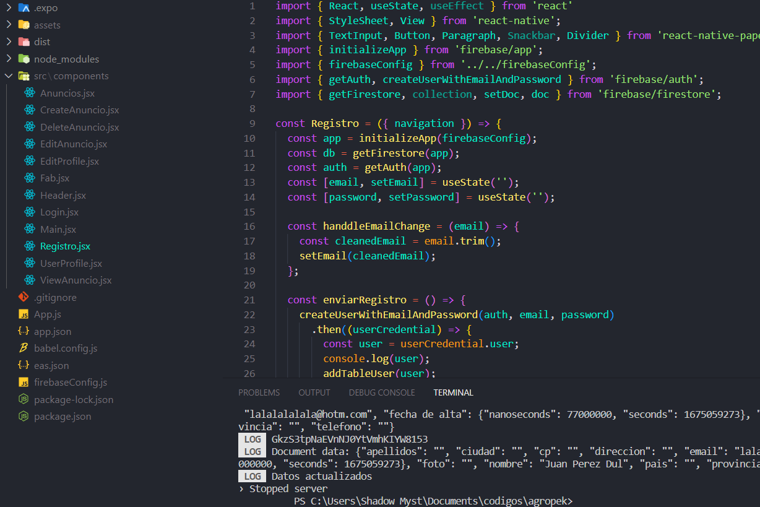Image resolution: width=760 pixels, height=507 pixels.
Task: Open App.js file
Action: point(48,314)
